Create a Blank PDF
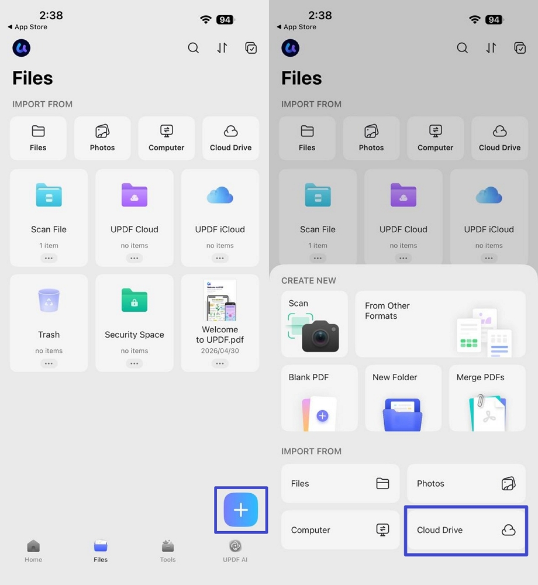This screenshot has height=585, width=538. (319, 398)
